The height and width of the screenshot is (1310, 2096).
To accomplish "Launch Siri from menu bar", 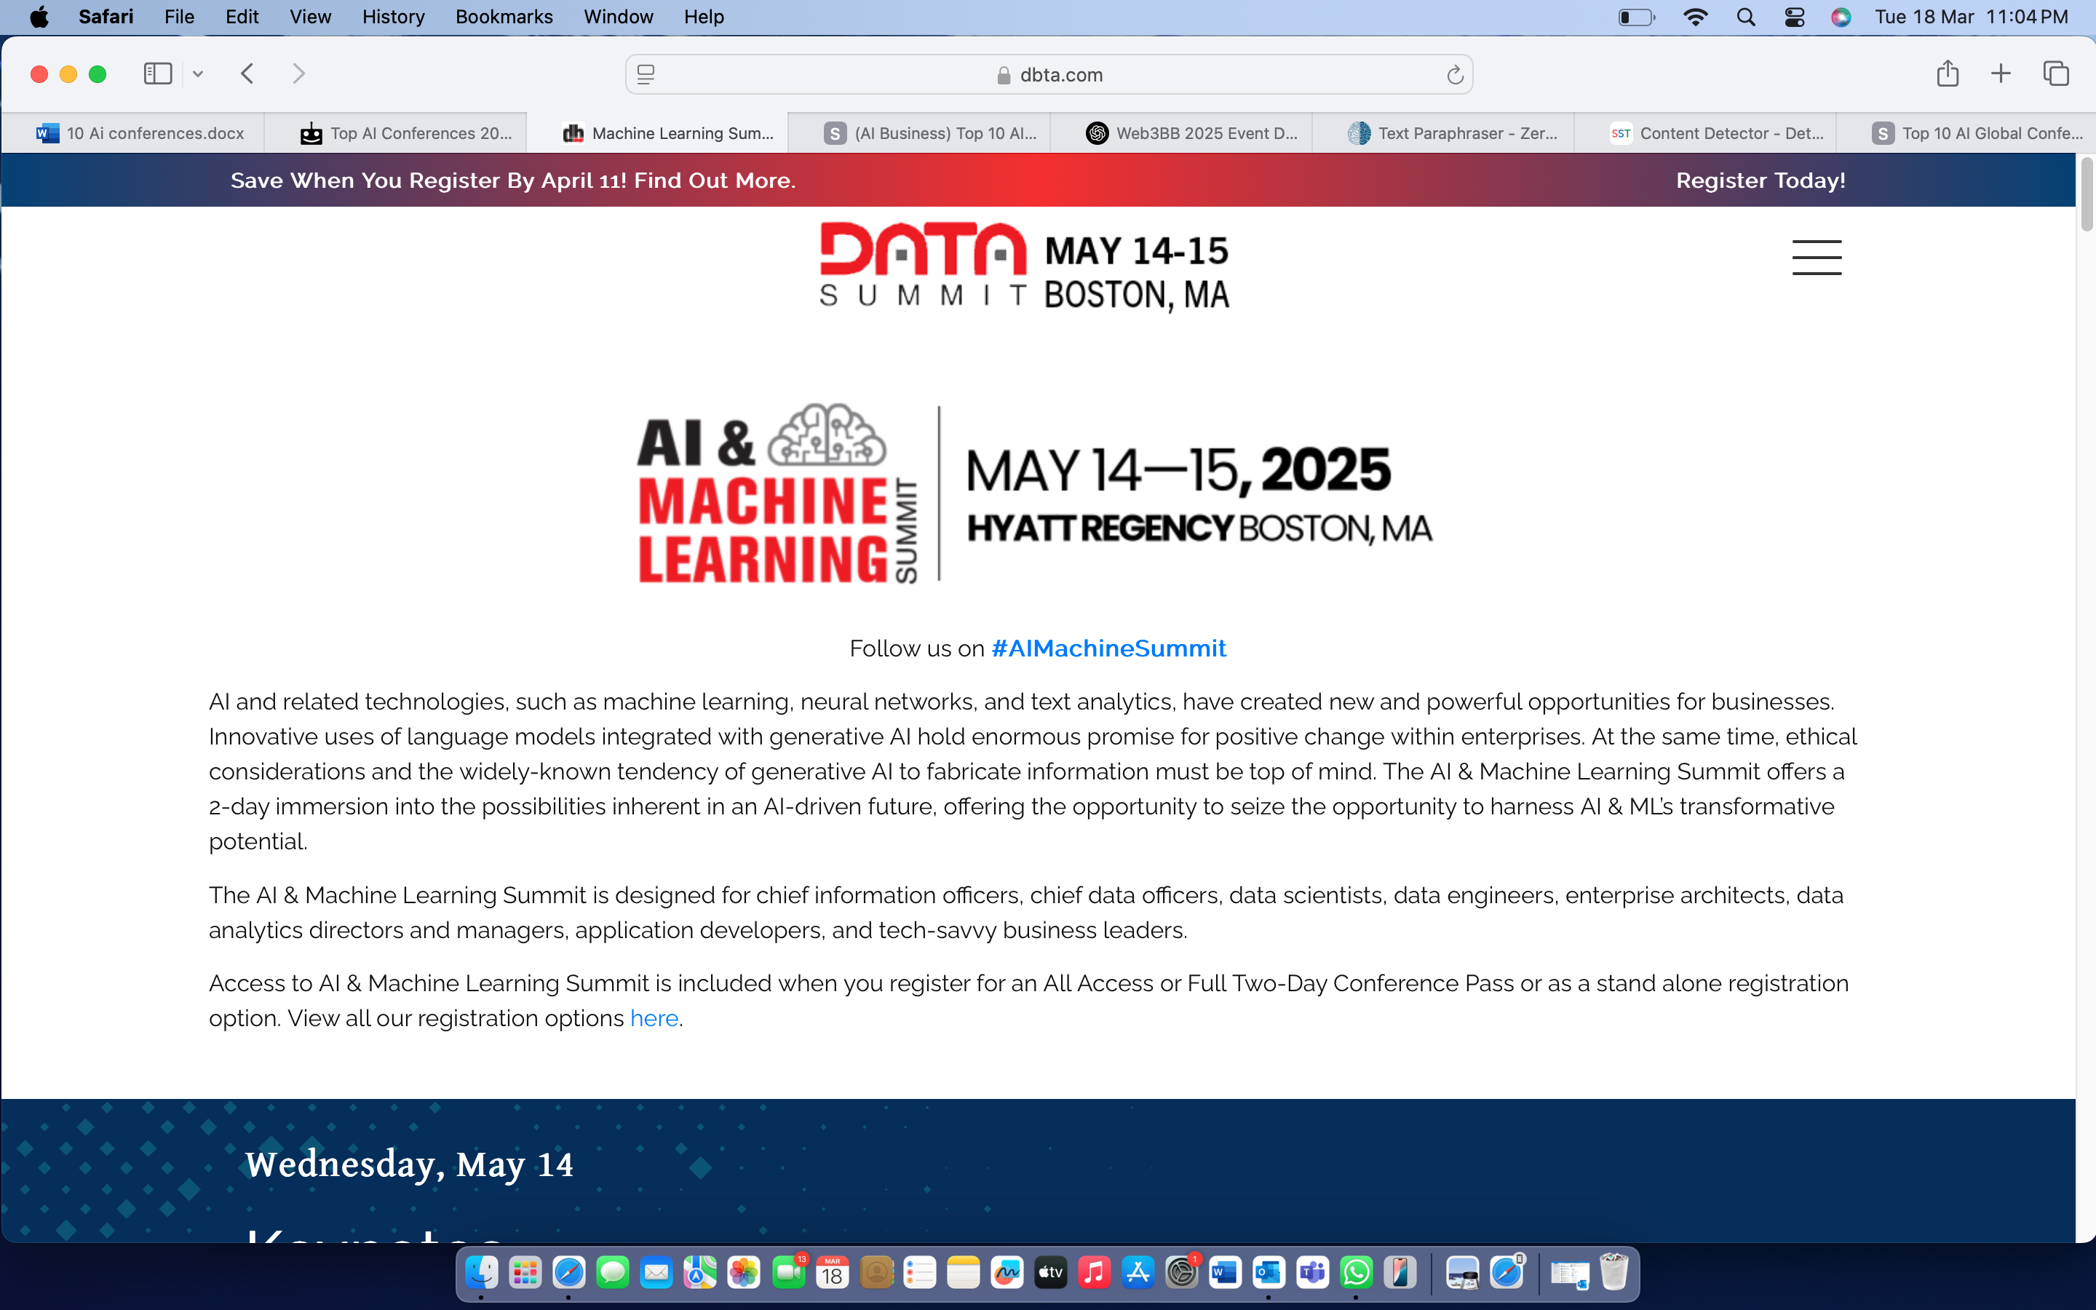I will (1841, 17).
